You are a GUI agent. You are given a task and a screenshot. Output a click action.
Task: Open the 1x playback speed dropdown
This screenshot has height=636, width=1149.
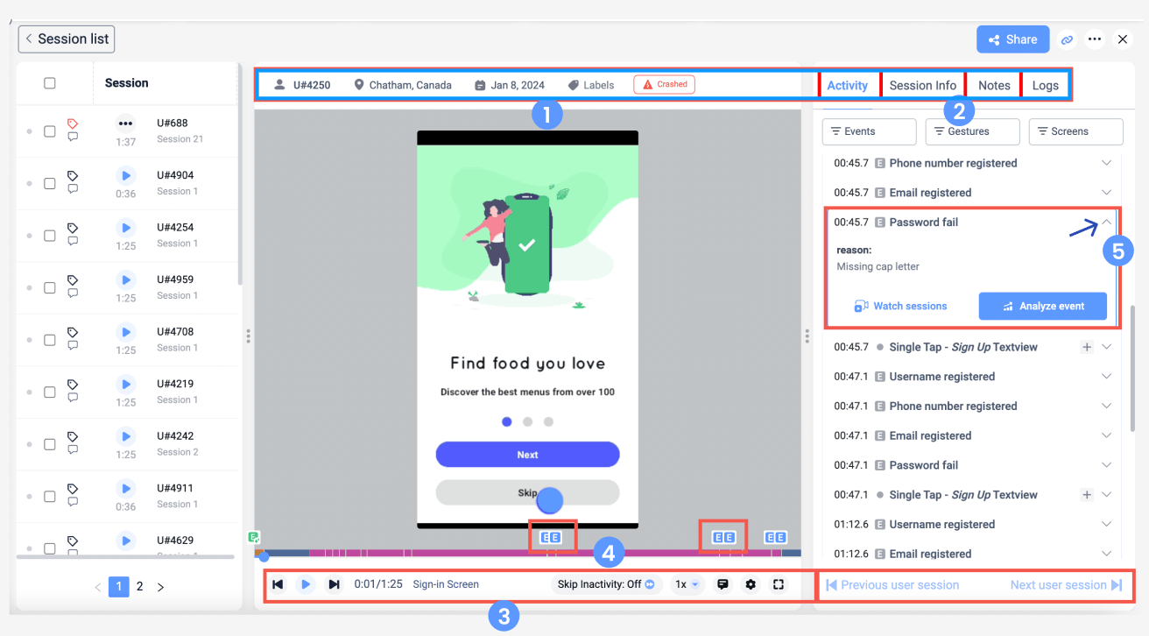coord(687,584)
